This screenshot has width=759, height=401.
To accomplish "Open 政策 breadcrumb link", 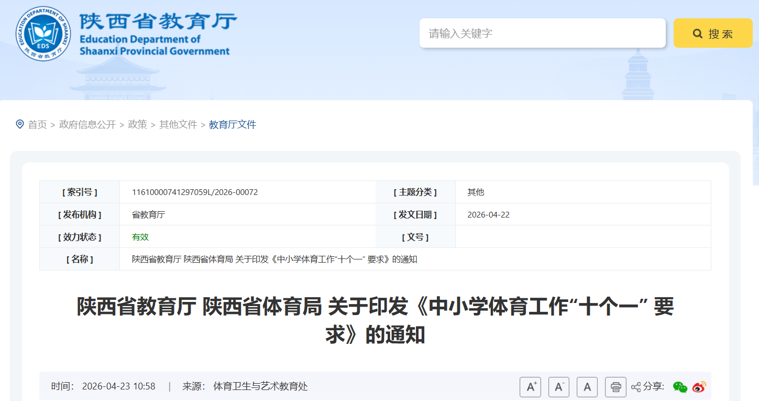I will 138,125.
